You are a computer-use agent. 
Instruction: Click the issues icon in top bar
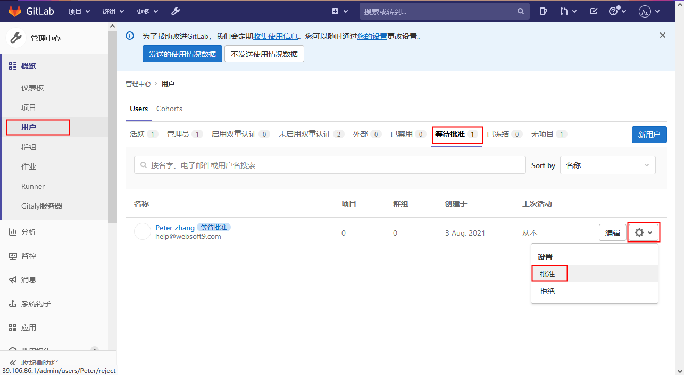[x=543, y=11]
